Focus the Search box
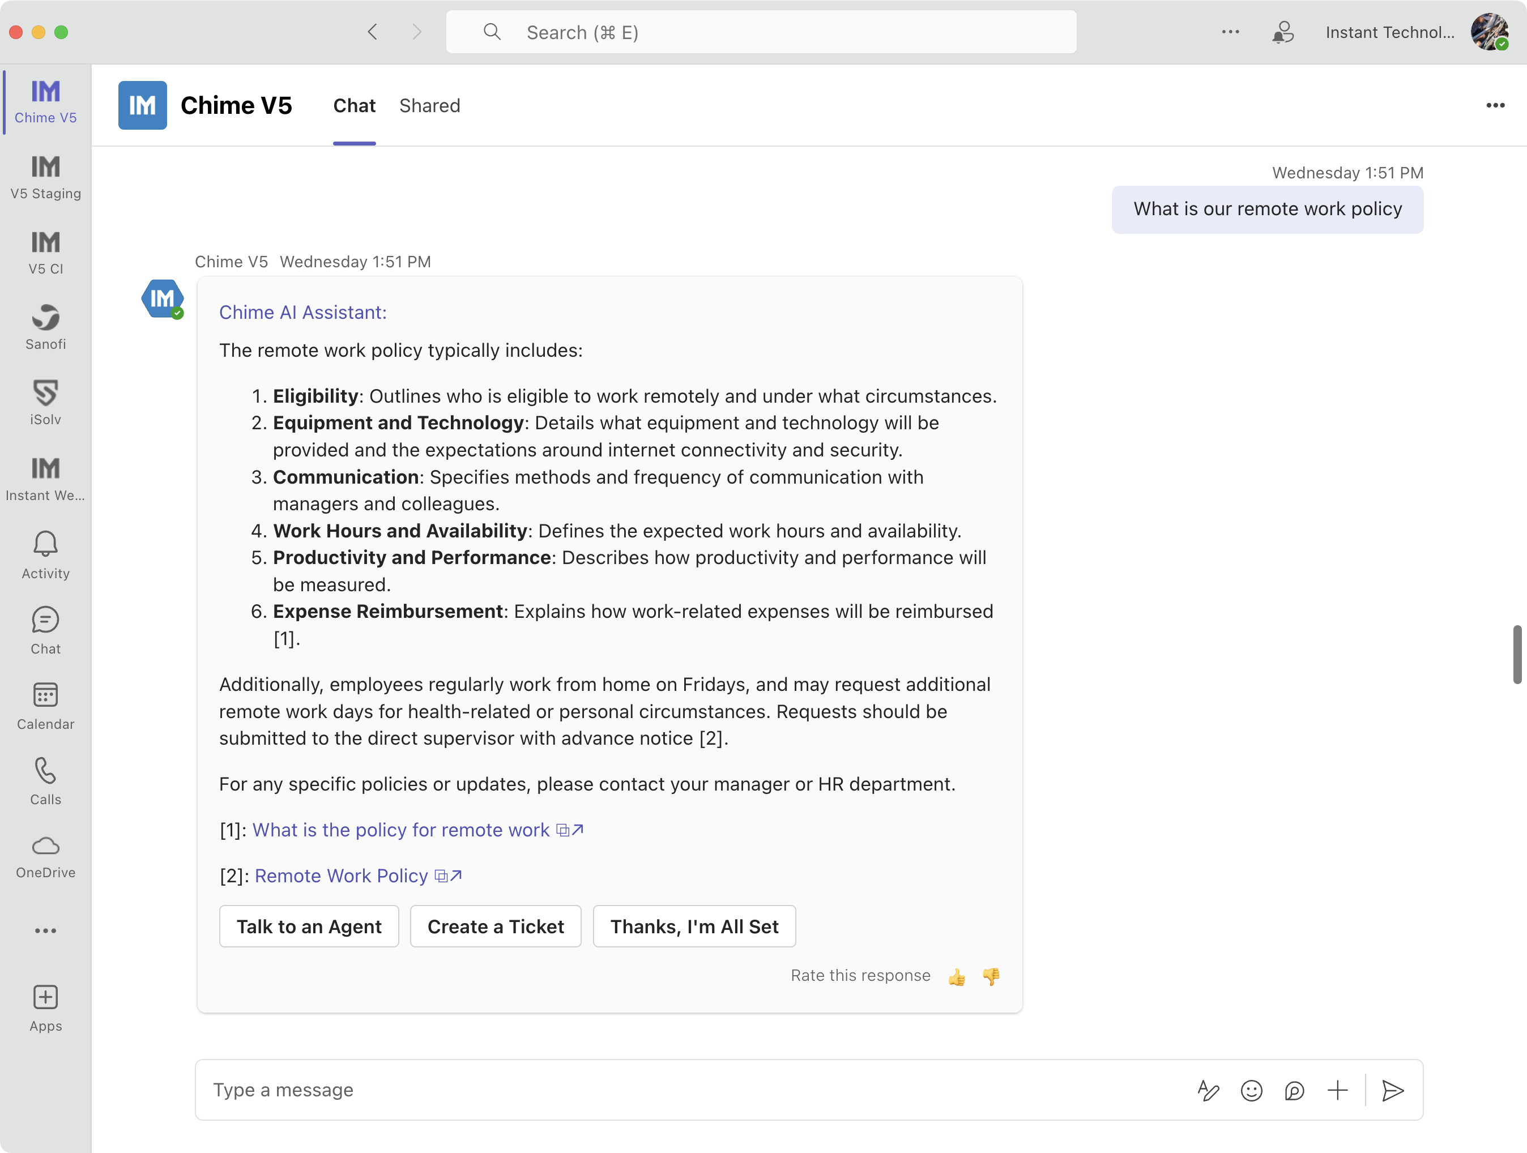 tap(761, 32)
